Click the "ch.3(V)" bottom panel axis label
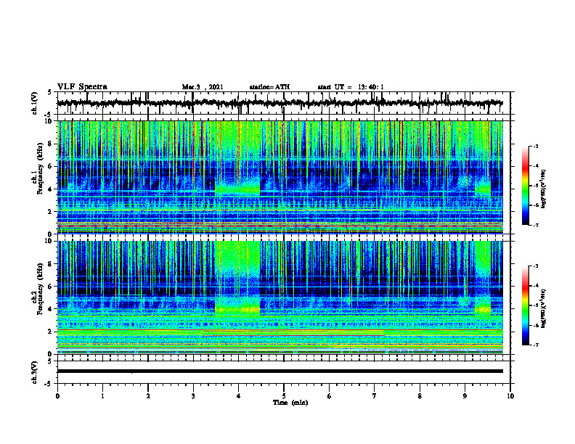 [x=35, y=372]
